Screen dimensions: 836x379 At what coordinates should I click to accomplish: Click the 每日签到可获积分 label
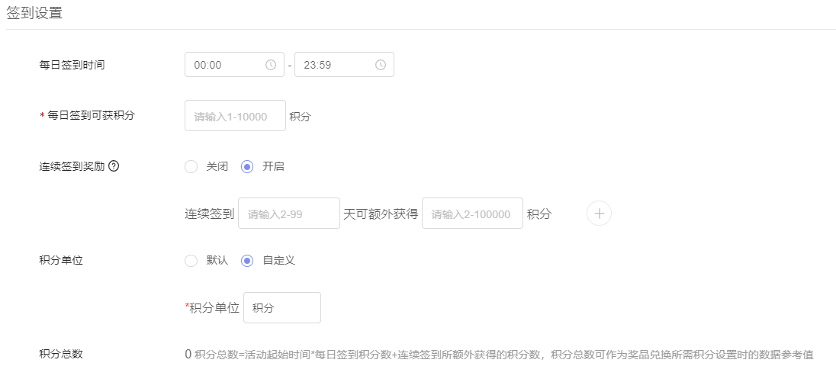[x=92, y=114]
